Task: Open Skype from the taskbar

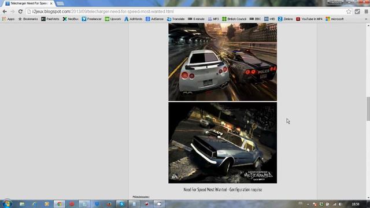Action: pos(122,204)
